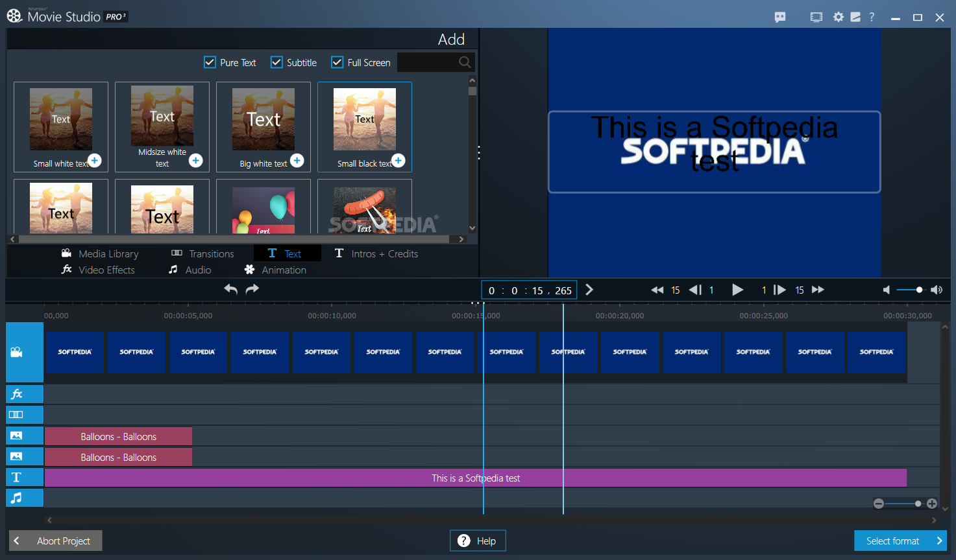Click the preview text overlay box
This screenshot has height=560, width=956.
715,152
